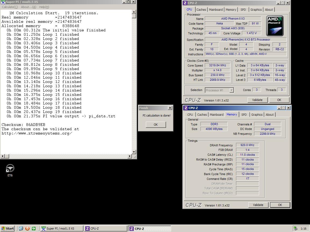Switch to second CPU-Z taskbar button
Viewport: 310px width, 232px height.
[x=149, y=229]
